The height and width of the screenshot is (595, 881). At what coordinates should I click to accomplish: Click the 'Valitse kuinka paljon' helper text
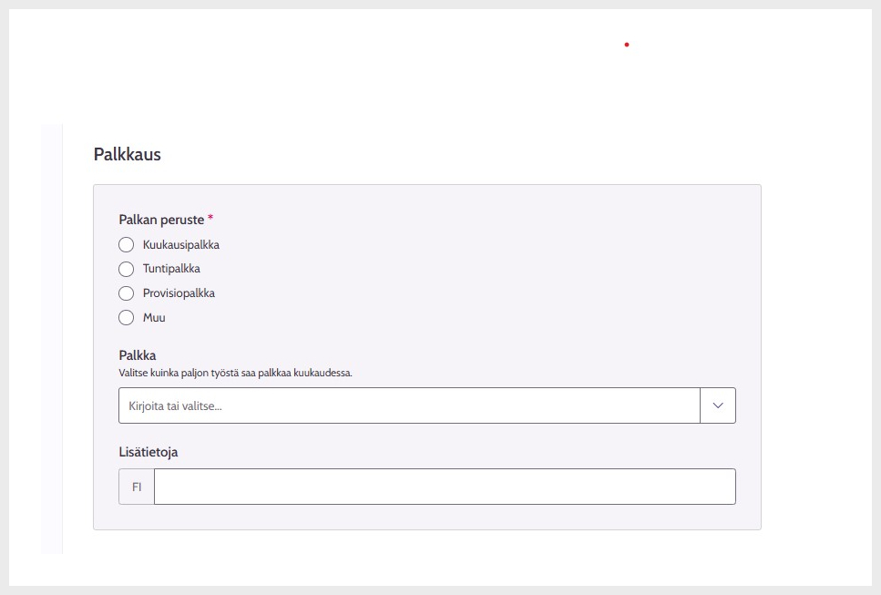pos(235,373)
